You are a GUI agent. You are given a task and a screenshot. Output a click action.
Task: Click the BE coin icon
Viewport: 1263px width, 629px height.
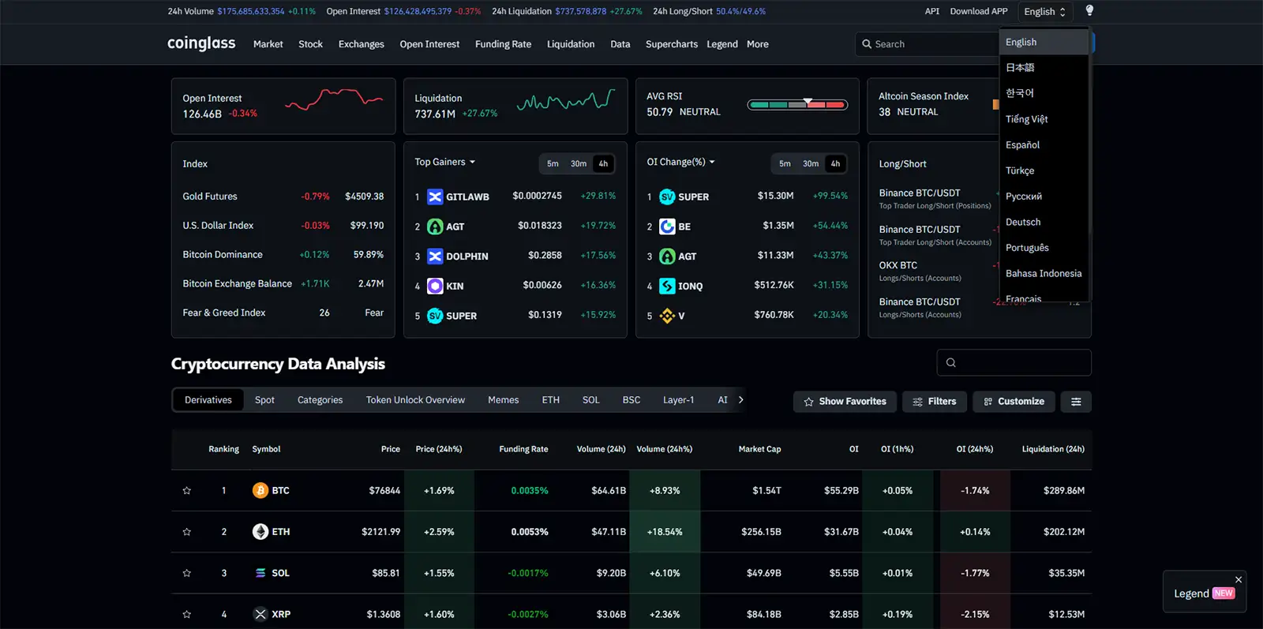pos(667,227)
